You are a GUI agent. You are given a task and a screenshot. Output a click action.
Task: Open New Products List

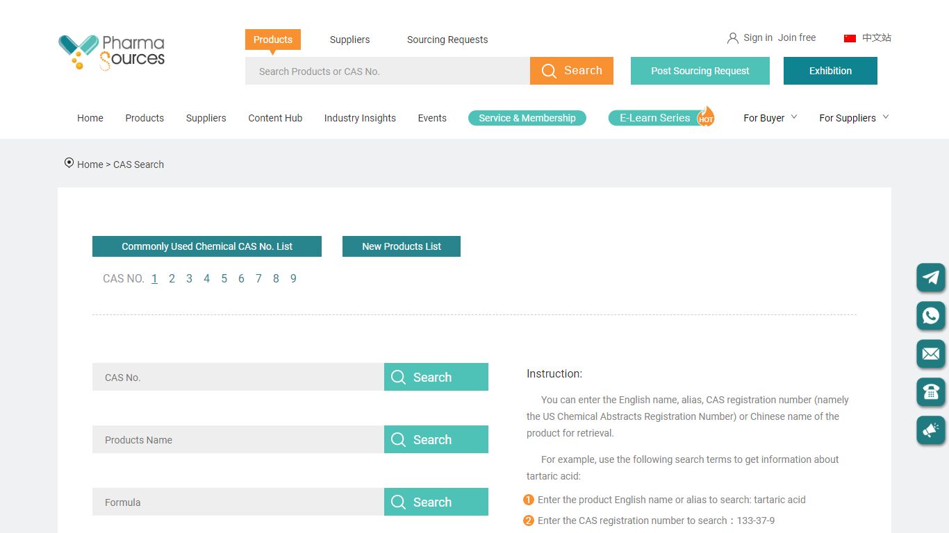402,246
